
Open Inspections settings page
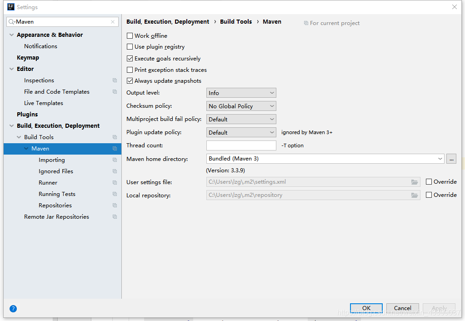[39, 80]
